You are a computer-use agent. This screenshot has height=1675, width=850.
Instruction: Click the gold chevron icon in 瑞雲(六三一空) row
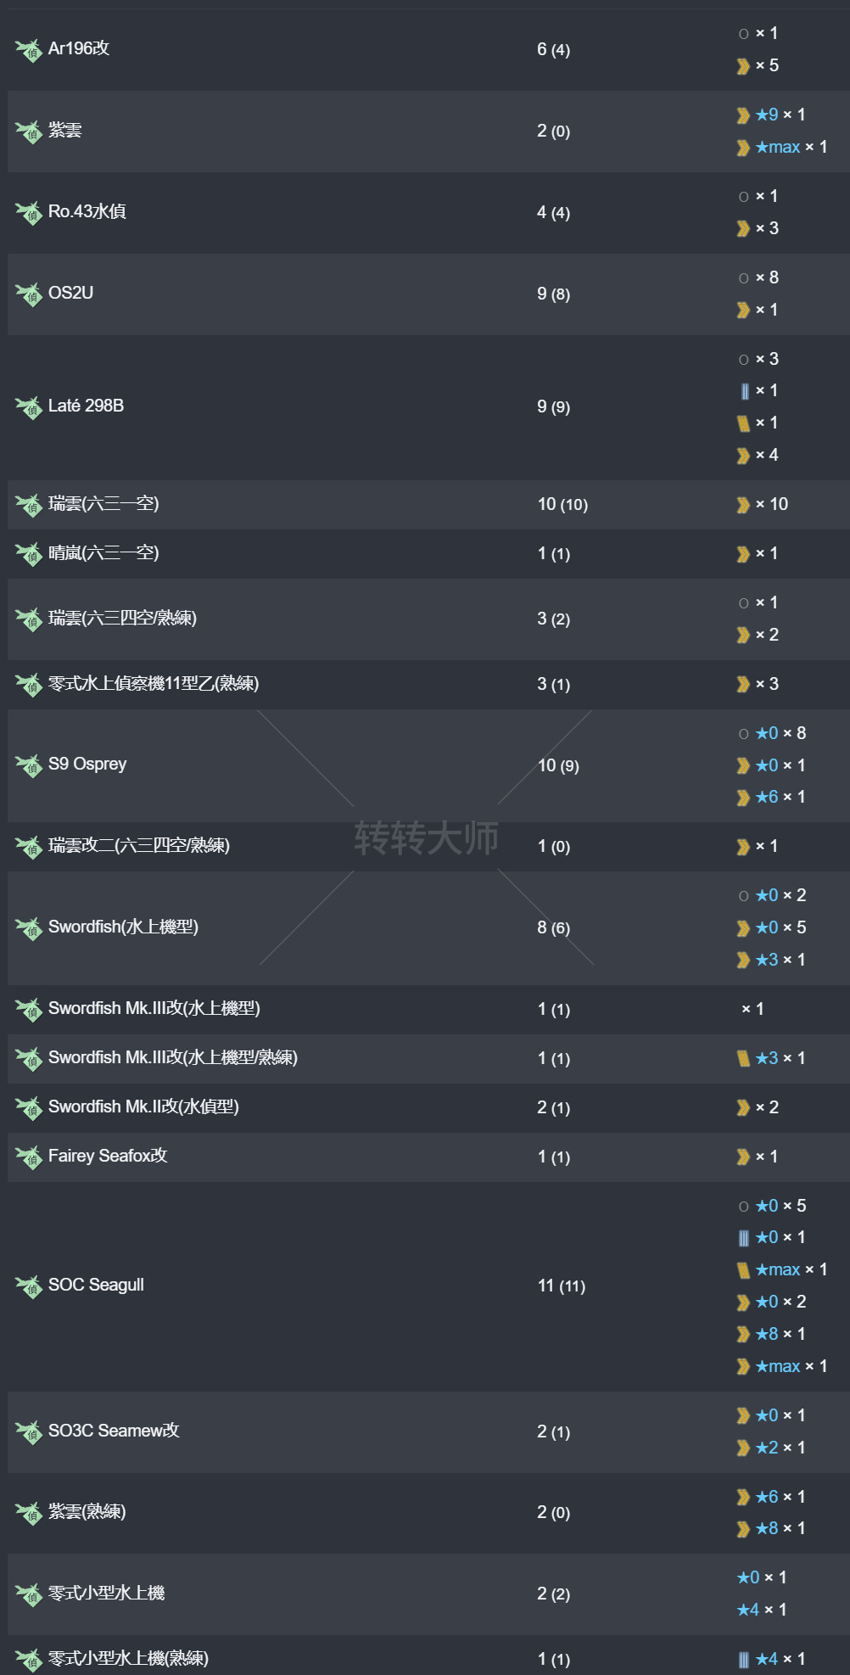pyautogui.click(x=743, y=506)
